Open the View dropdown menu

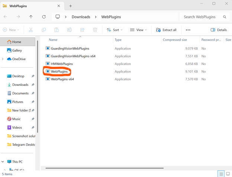coord(138,30)
